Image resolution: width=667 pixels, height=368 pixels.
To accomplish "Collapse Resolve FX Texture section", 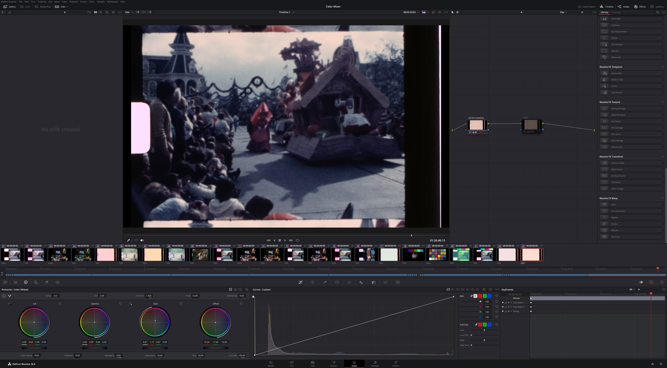I will (662, 102).
